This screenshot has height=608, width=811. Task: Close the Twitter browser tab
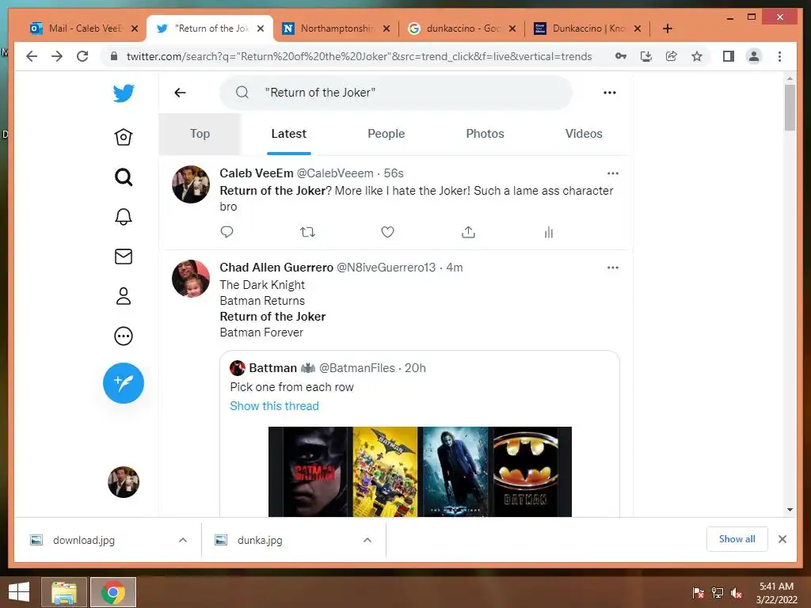coord(261,28)
